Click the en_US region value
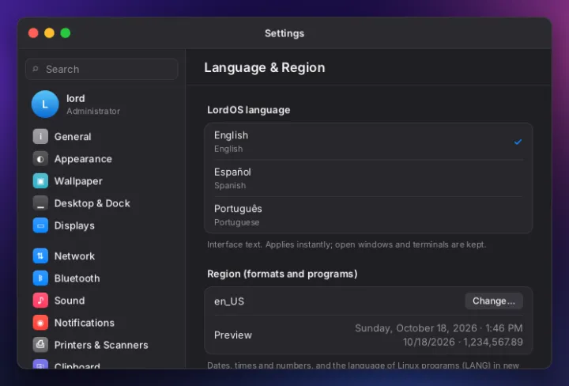This screenshot has width=569, height=386. (229, 301)
